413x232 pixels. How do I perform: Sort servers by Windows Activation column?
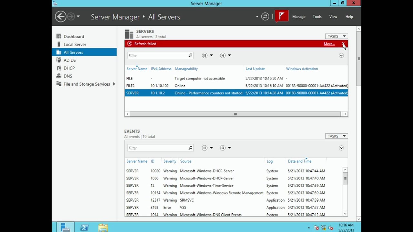point(302,69)
